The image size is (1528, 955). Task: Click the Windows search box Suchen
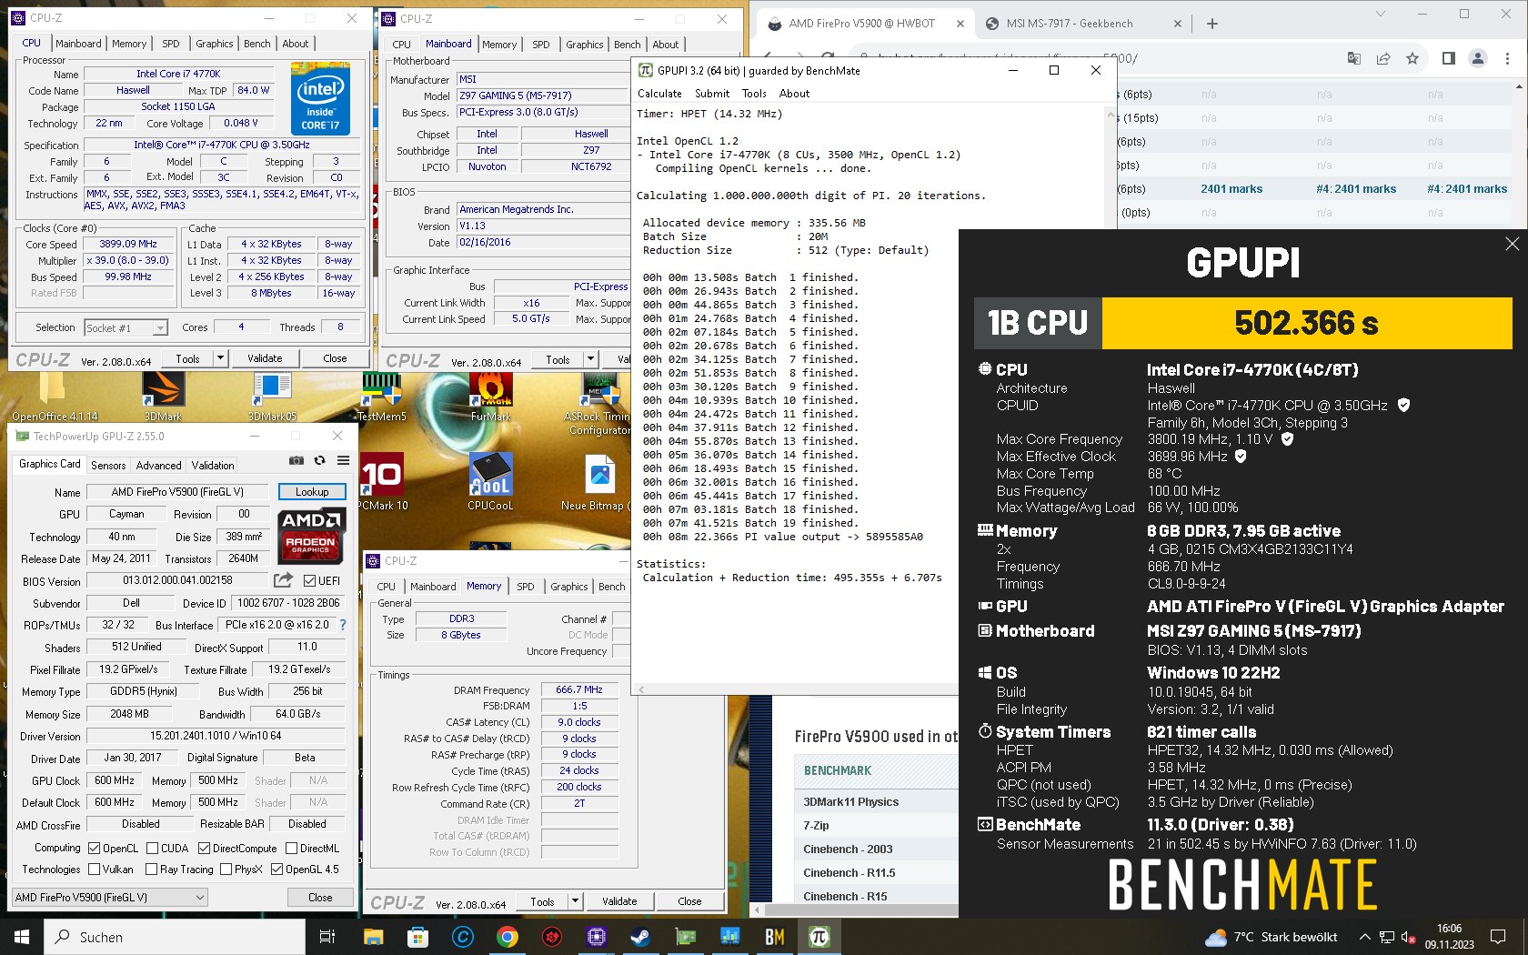[175, 937]
